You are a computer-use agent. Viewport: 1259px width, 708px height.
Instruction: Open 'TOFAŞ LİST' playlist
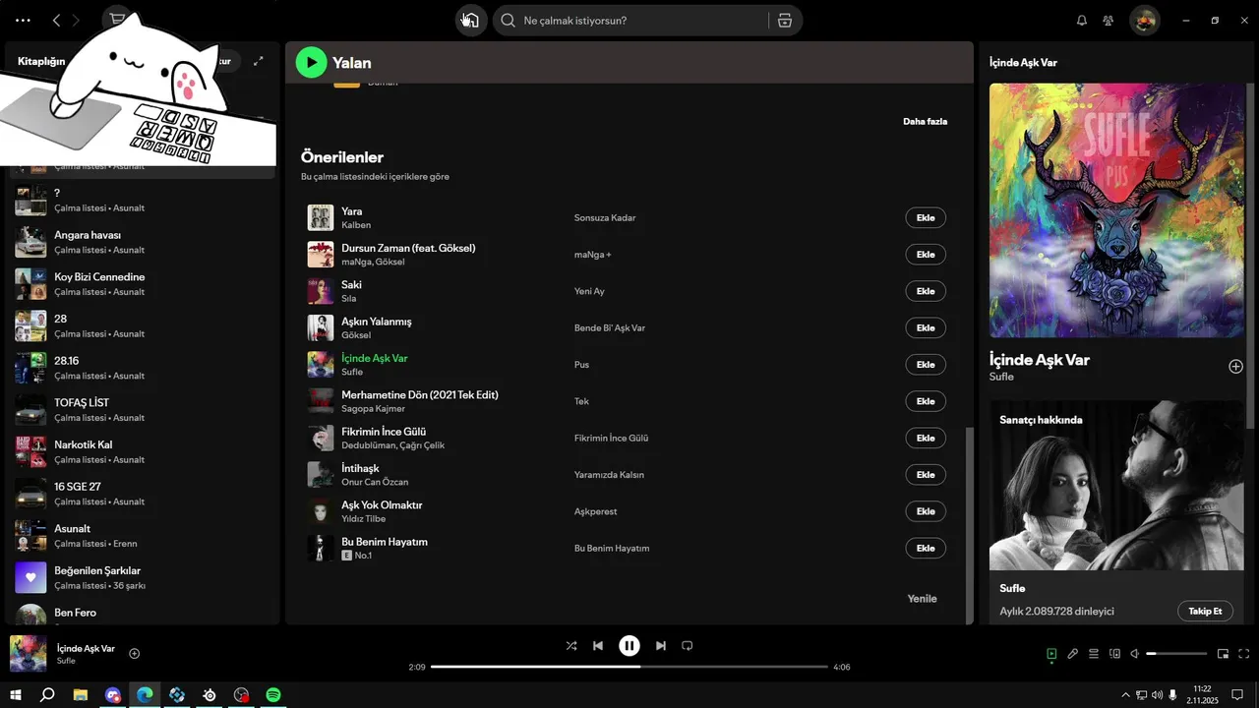pyautogui.click(x=143, y=410)
